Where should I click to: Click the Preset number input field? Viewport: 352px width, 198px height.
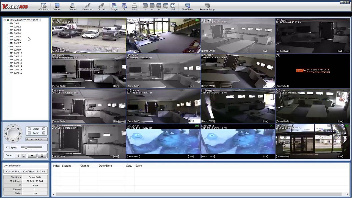(18, 156)
